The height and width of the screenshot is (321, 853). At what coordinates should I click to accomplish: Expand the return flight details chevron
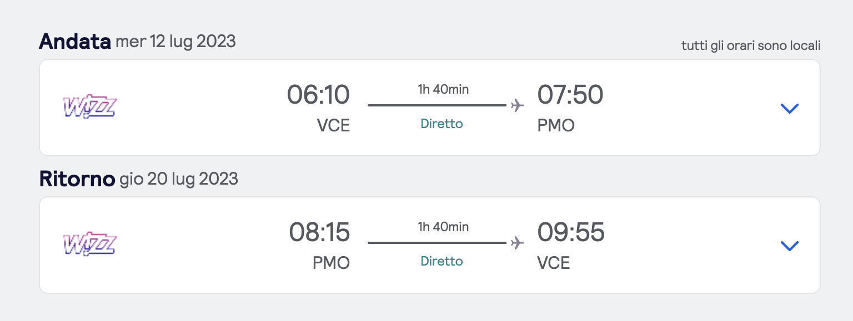click(x=789, y=246)
